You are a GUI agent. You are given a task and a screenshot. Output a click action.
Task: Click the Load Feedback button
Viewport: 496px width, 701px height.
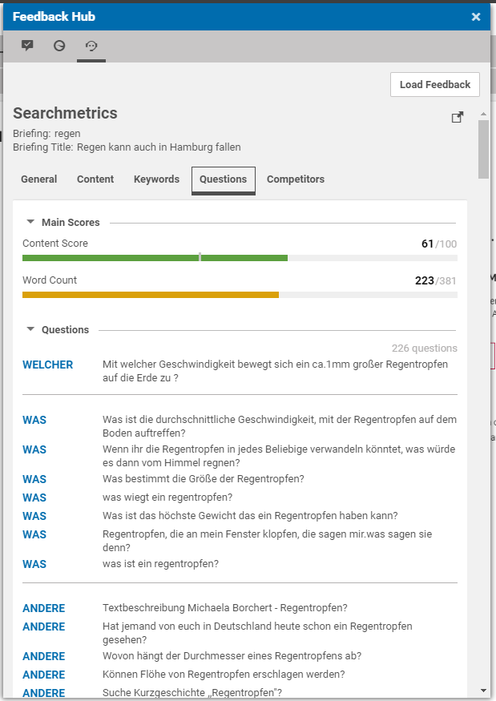435,85
